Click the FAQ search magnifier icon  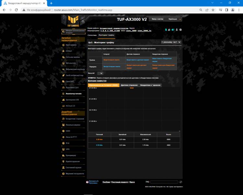coord(181,182)
